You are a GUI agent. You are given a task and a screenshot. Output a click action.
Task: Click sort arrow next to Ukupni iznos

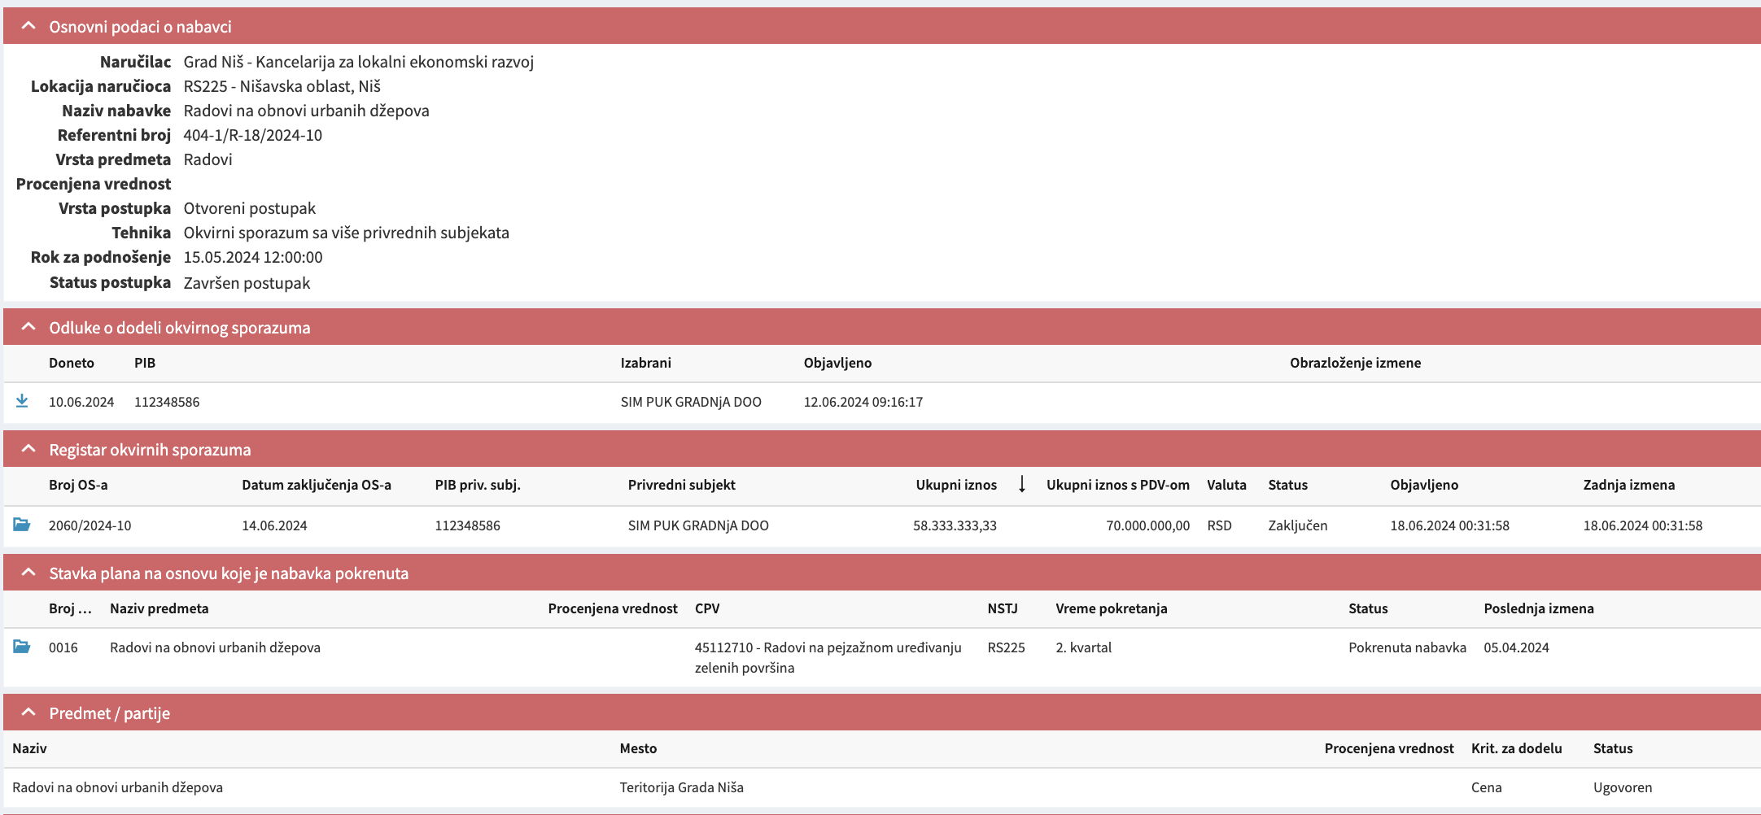[1022, 485]
